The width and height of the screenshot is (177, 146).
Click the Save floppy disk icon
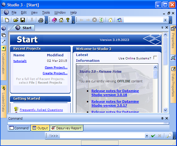click(x=23, y=20)
